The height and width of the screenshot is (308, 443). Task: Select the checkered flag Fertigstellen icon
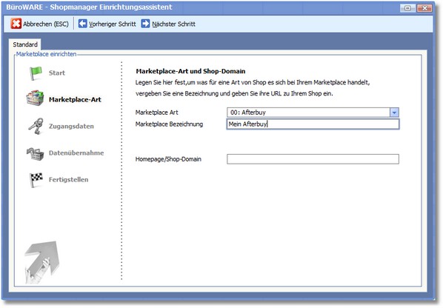tap(36, 180)
